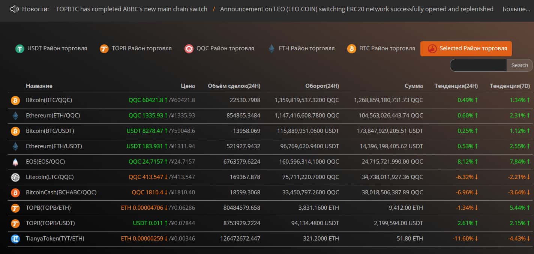The image size is (534, 254).
Task: Select the orange Selected trading area tab
Action: 466,49
